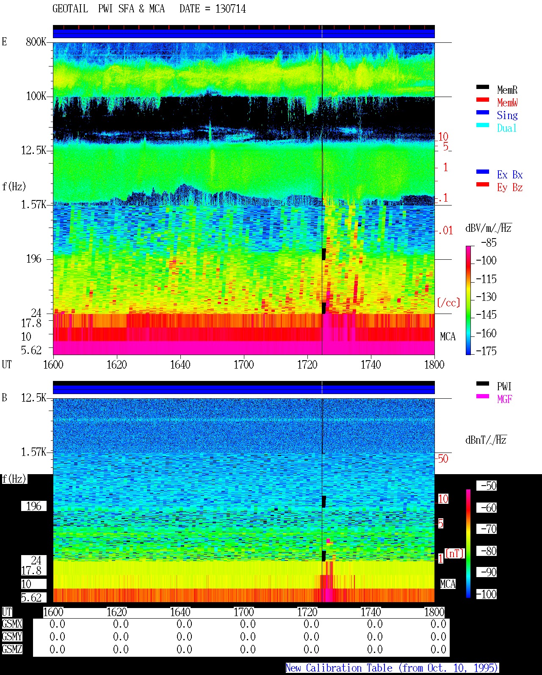This screenshot has width=542, height=675.
Task: Click the DATE = 130714 text
Action: point(213,9)
